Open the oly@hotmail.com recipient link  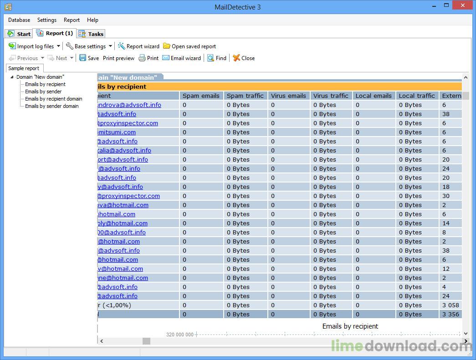[123, 223]
